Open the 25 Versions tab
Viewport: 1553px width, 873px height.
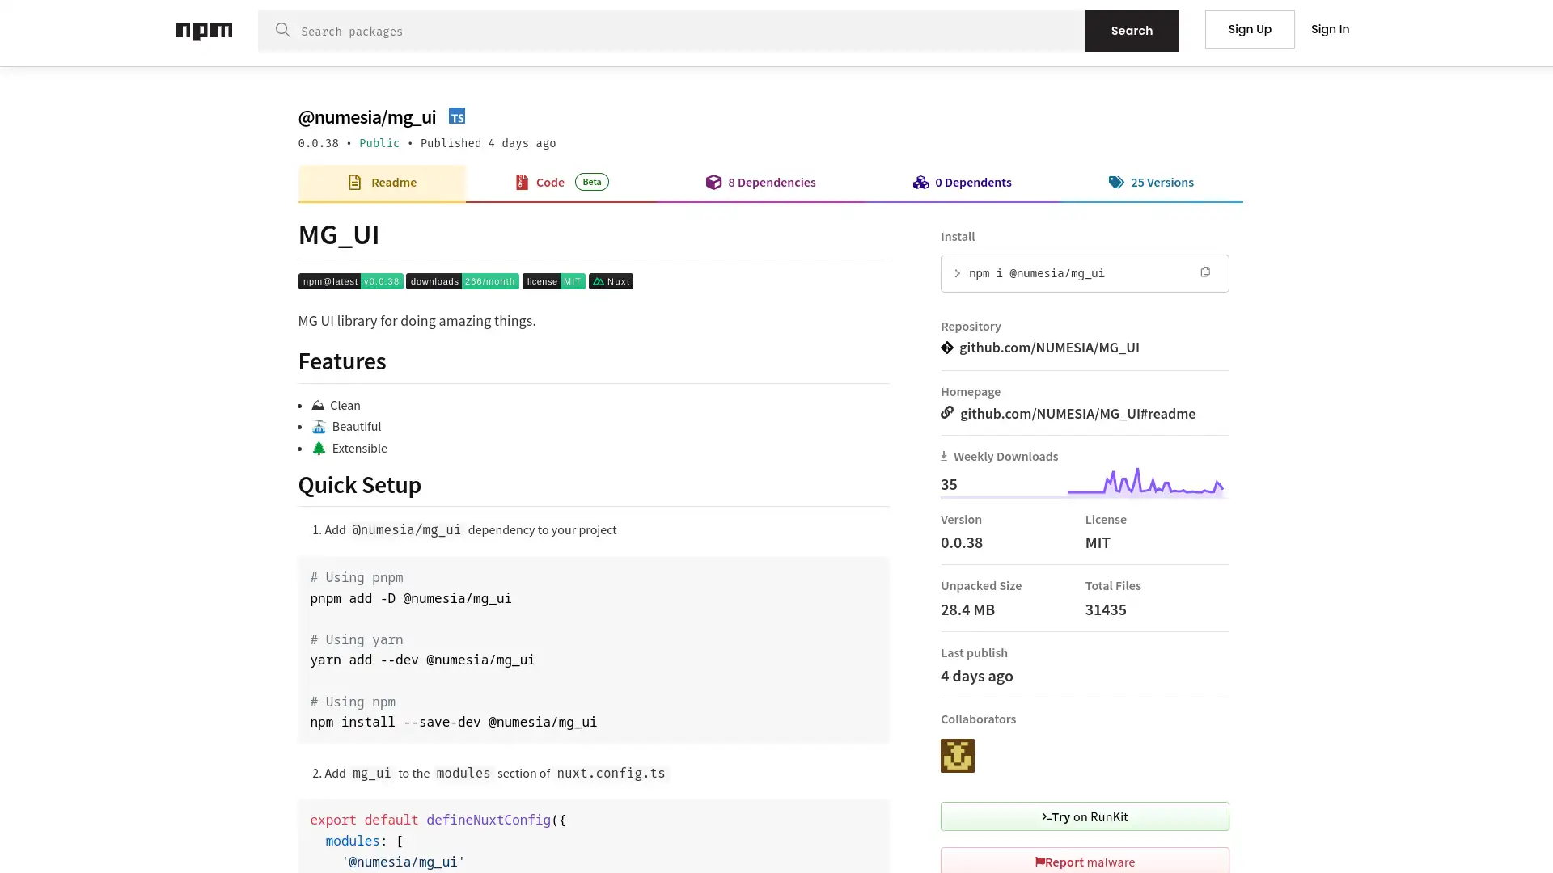1151,183
